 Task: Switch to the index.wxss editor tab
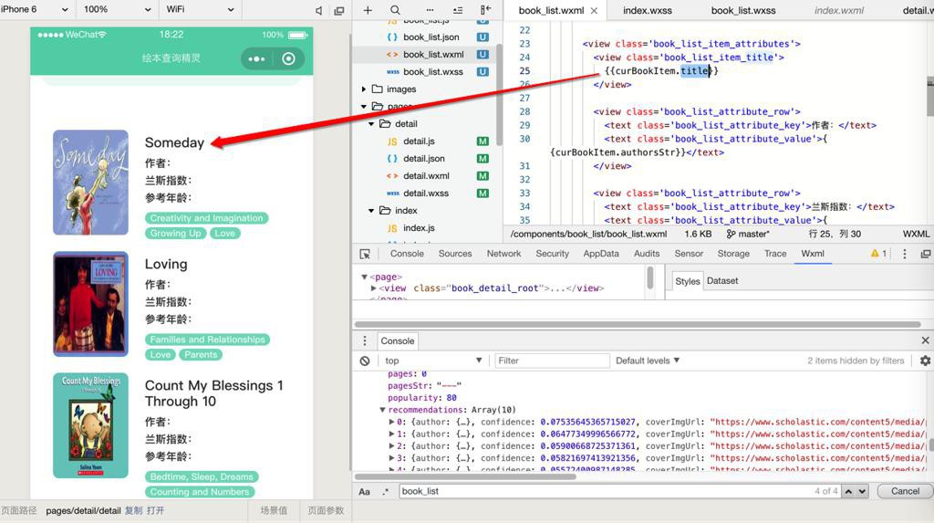tap(649, 11)
